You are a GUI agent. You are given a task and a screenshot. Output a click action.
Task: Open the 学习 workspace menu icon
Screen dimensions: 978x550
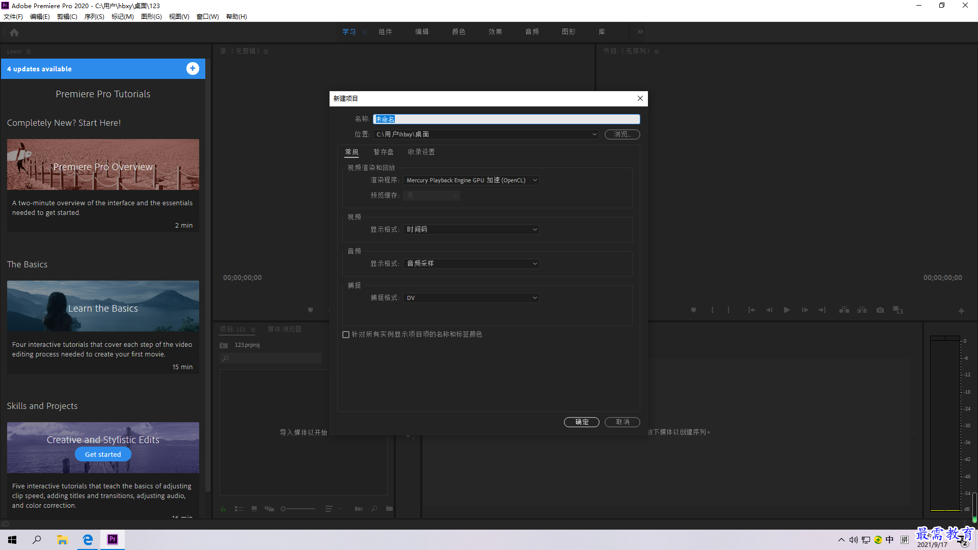365,32
